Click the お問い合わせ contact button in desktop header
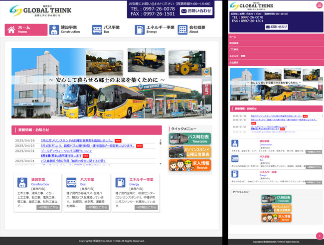 point(196,11)
